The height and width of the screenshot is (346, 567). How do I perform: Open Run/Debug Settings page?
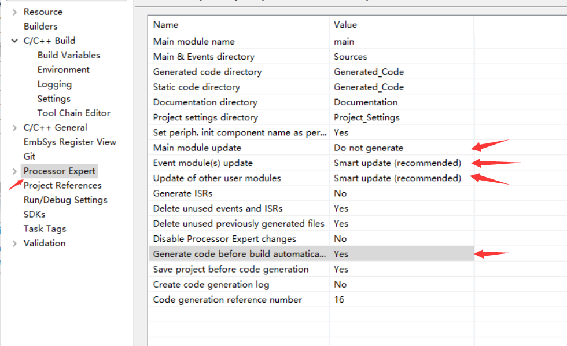[65, 200]
